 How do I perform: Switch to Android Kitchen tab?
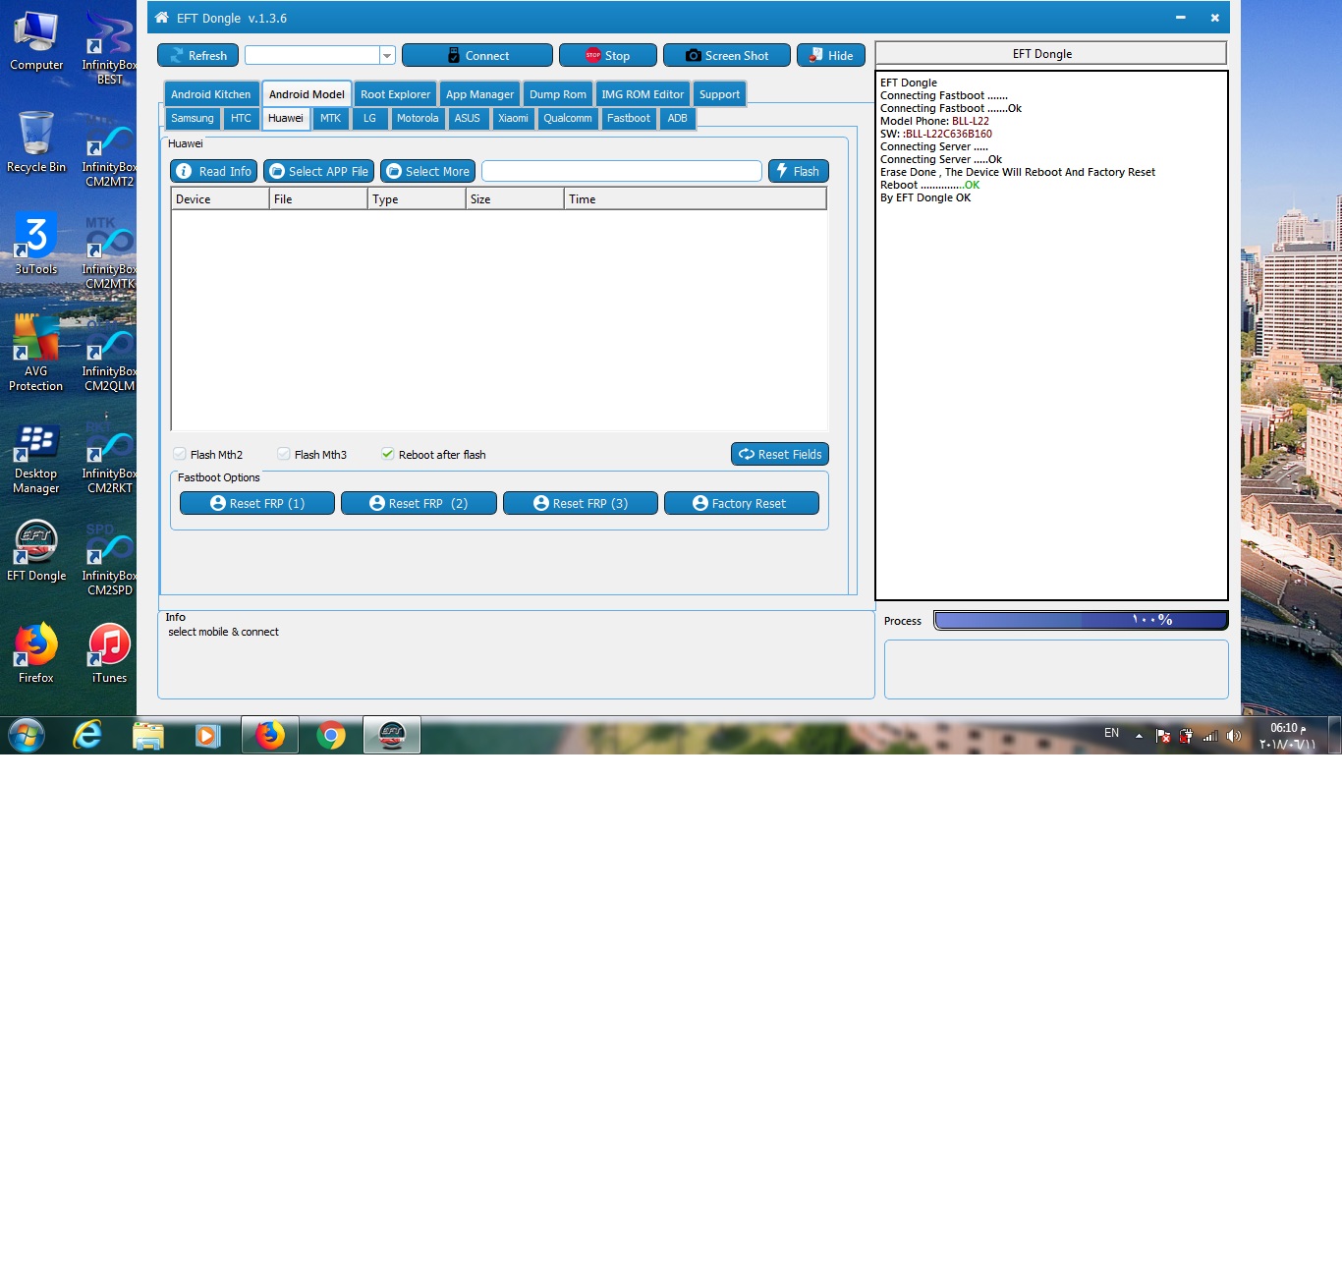click(x=211, y=94)
